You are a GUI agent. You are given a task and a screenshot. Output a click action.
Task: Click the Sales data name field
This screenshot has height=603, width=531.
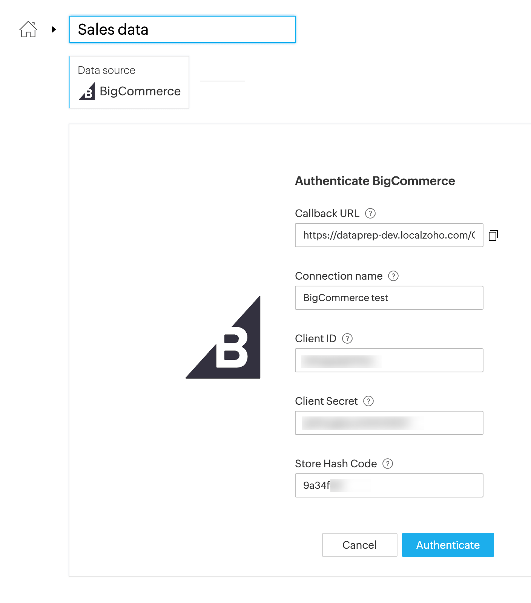182,29
